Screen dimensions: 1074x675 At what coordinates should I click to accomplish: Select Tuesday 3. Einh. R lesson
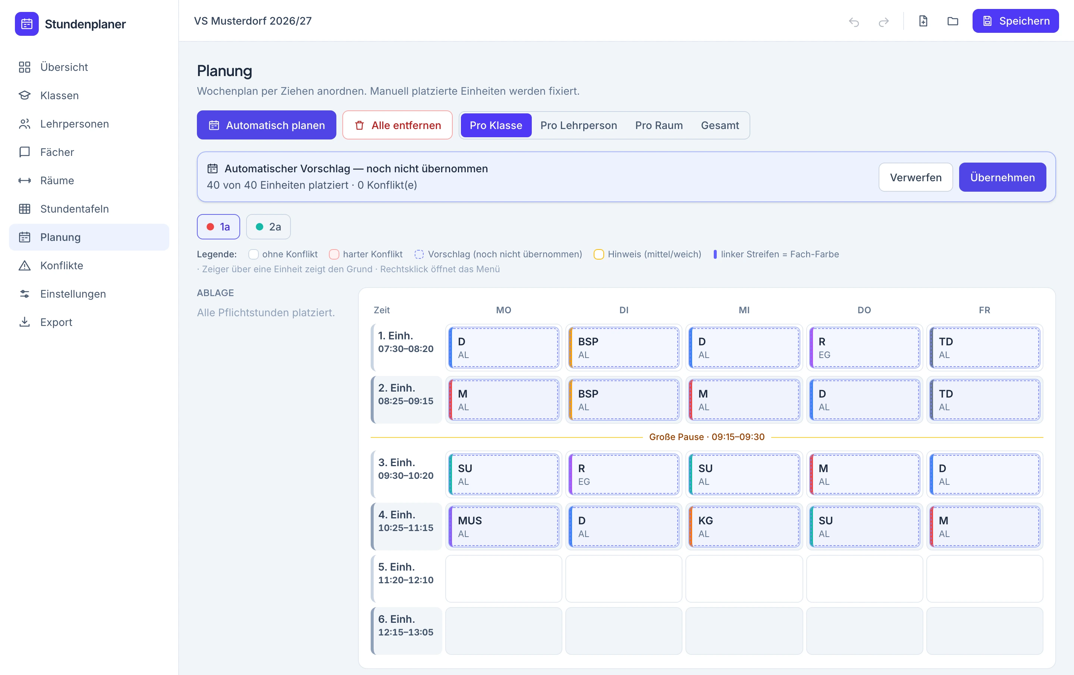coord(624,474)
